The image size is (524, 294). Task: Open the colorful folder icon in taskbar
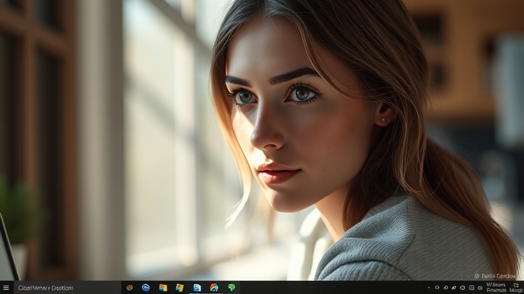click(163, 288)
